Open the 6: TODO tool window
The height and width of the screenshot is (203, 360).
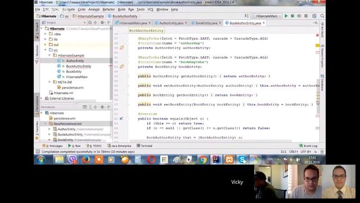point(94,145)
